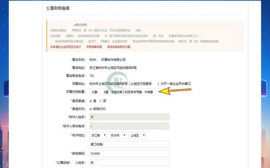Select 否 for 是否寄递
270x168 pixels.
coord(100,101)
